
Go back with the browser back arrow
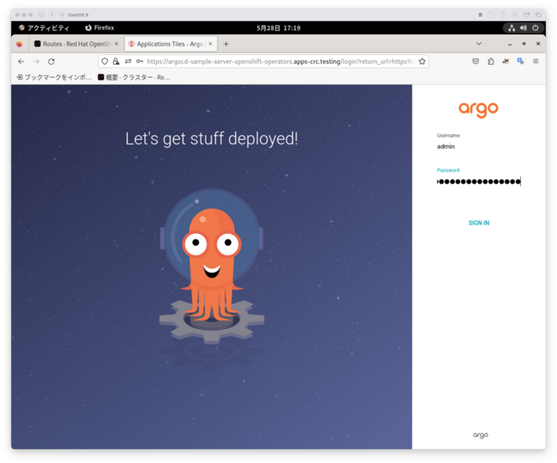pyautogui.click(x=22, y=61)
